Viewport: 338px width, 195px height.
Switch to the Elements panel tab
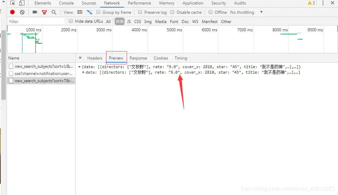(x=43, y=3)
